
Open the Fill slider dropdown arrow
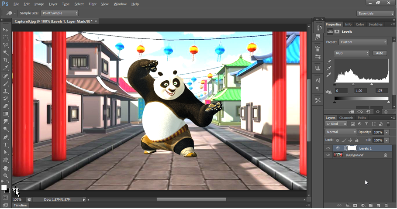tap(387, 140)
